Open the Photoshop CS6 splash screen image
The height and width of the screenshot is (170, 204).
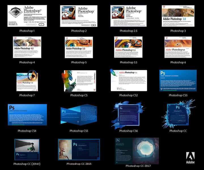[128, 115]
